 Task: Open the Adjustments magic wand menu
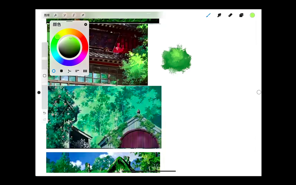pos(65,15)
